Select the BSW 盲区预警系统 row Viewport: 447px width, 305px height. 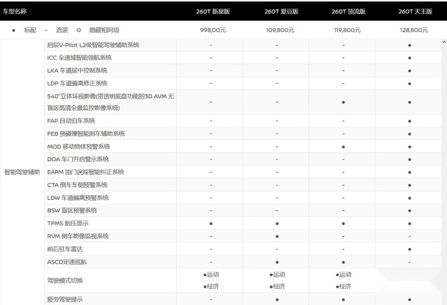click(243, 211)
